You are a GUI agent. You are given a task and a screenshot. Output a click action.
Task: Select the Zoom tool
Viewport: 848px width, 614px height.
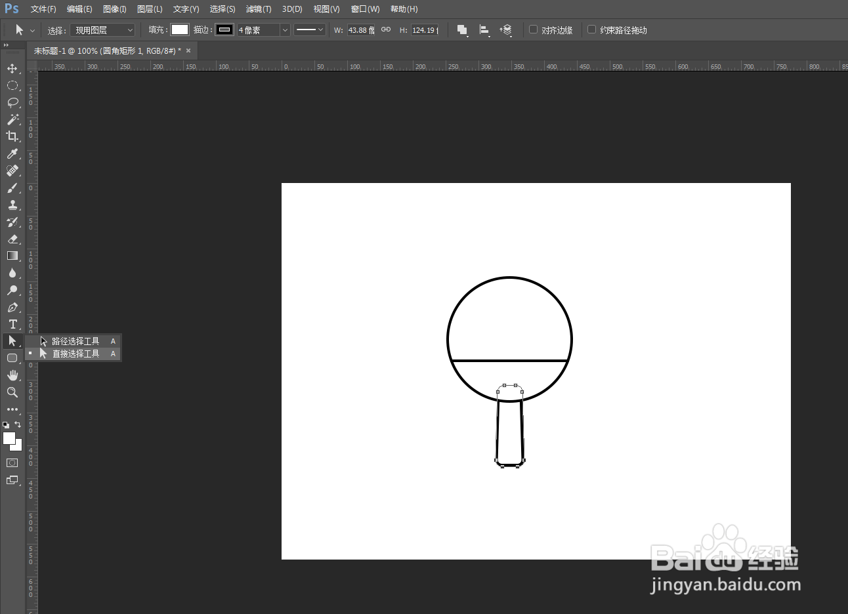(x=12, y=392)
